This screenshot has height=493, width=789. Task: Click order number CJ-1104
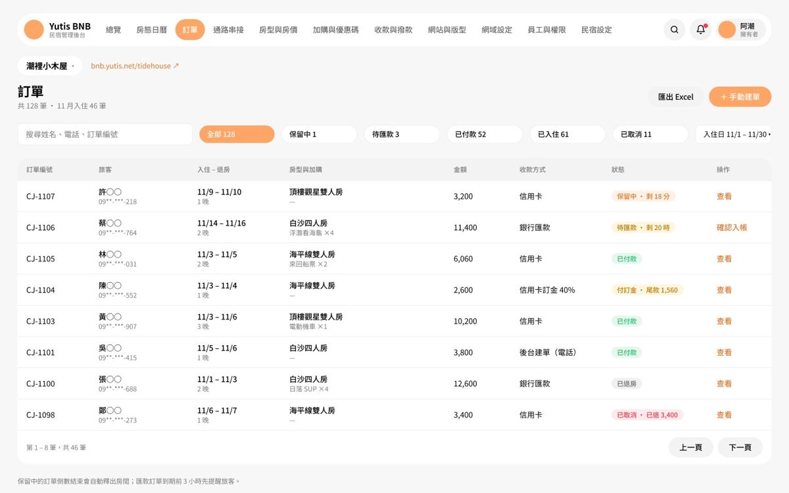pos(41,290)
